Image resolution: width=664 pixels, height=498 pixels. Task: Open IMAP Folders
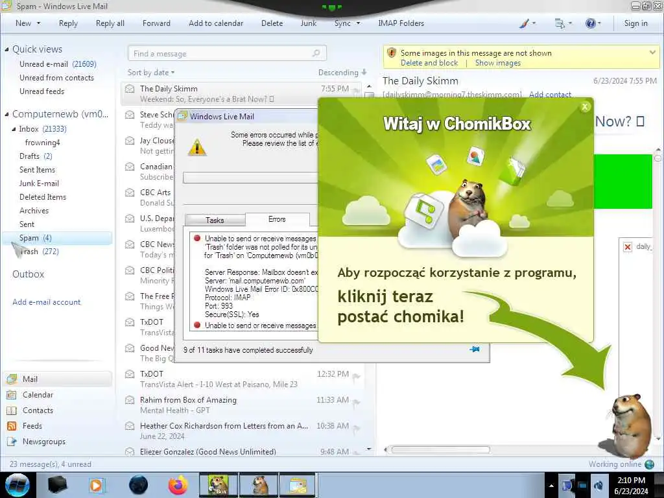point(401,23)
